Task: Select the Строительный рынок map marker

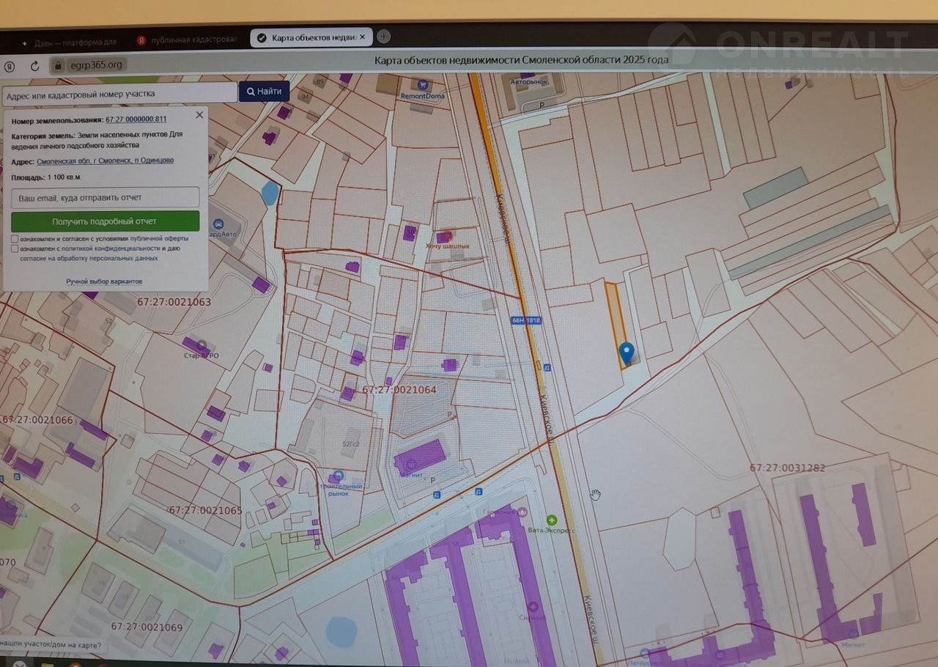Action: click(338, 476)
